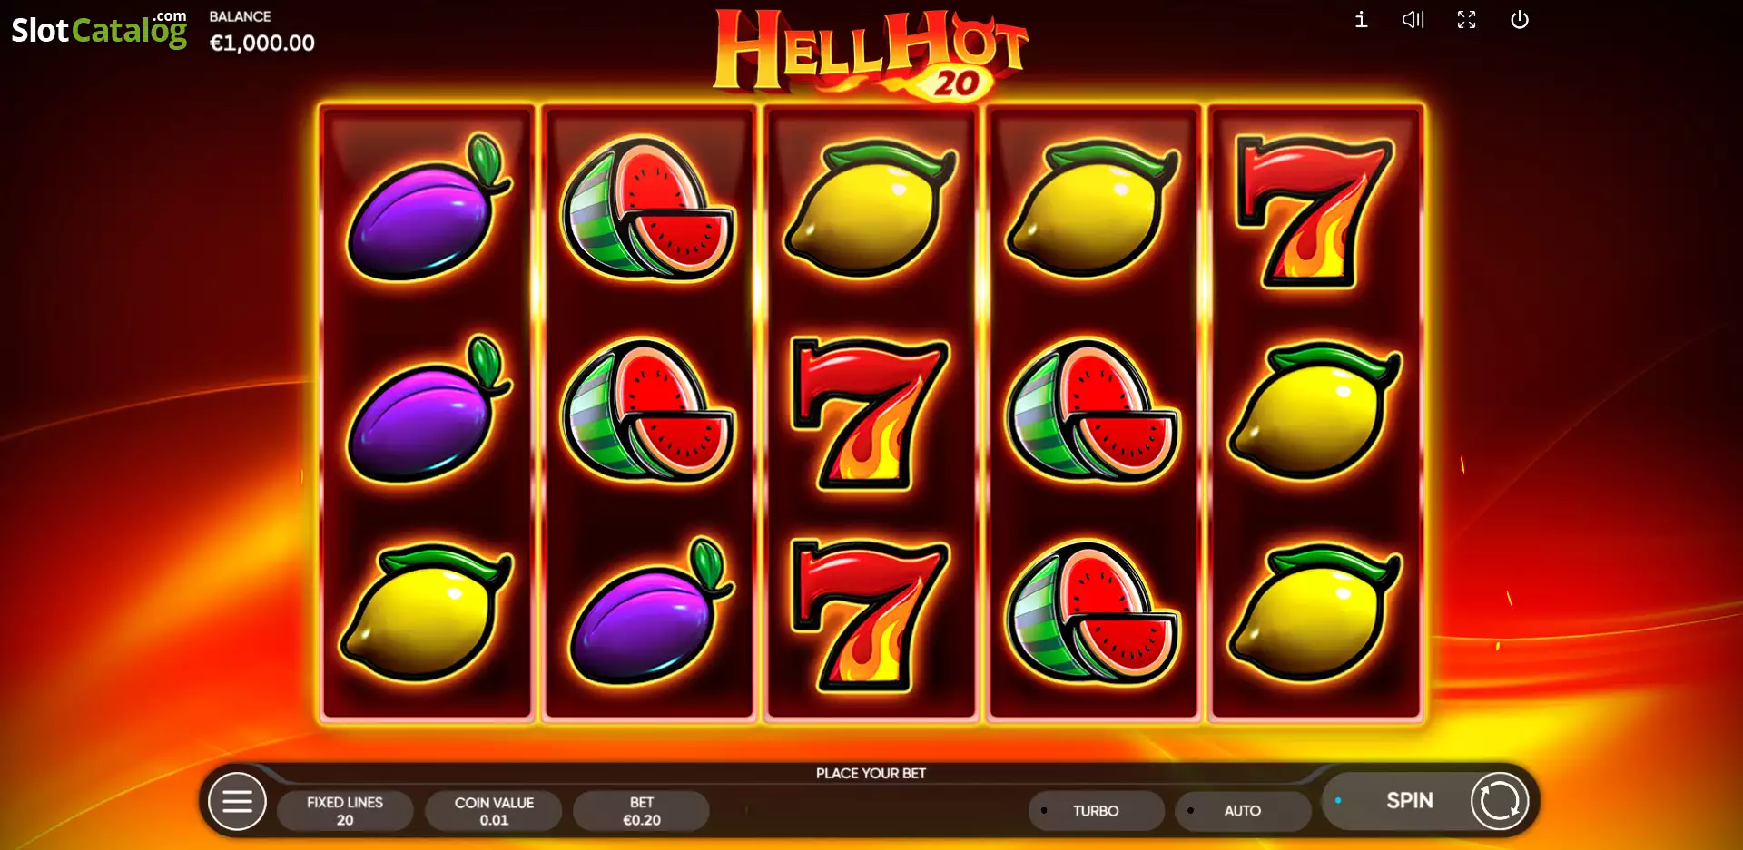Click the circular spin arrows icon
This screenshot has width=1743, height=850.
point(1499,801)
